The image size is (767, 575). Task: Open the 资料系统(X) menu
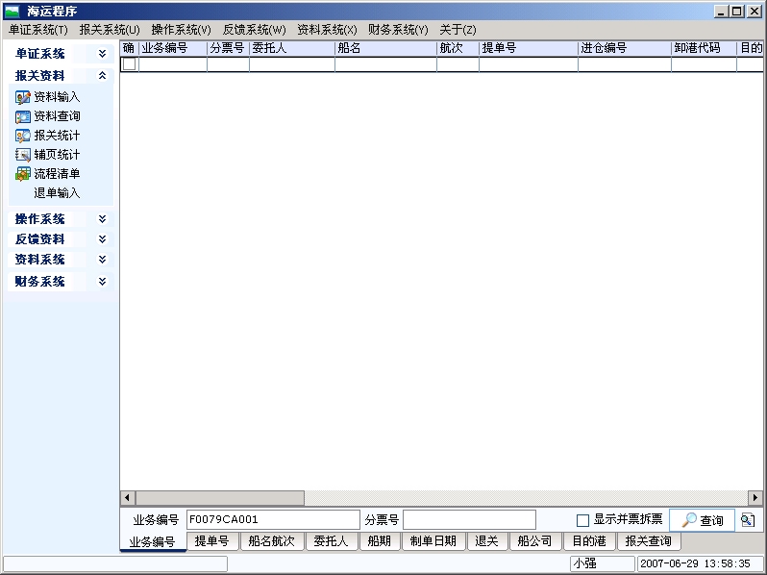click(x=327, y=30)
